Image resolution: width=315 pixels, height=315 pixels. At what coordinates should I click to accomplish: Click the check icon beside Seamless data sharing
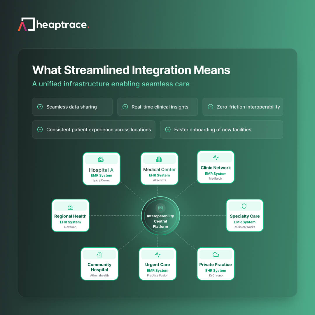(x=40, y=107)
